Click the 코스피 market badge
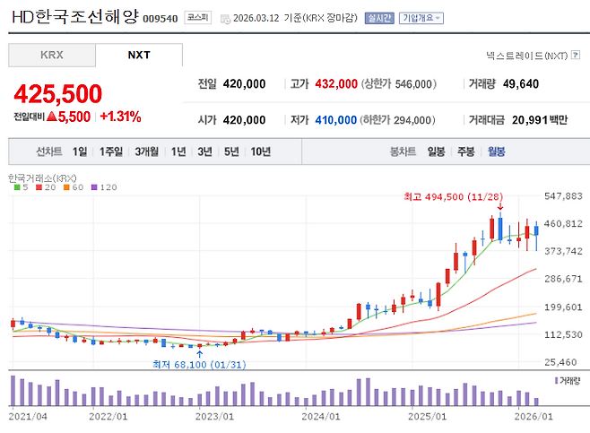This screenshot has height=433, width=590. point(199,17)
